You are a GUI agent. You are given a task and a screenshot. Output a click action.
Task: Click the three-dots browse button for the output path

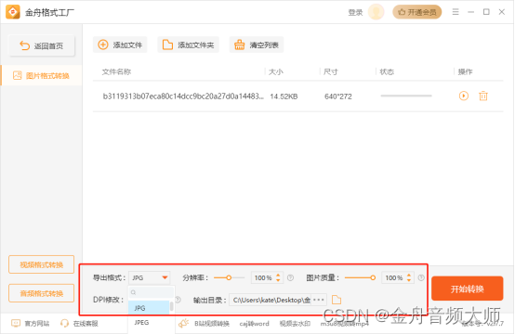pyautogui.click(x=319, y=300)
